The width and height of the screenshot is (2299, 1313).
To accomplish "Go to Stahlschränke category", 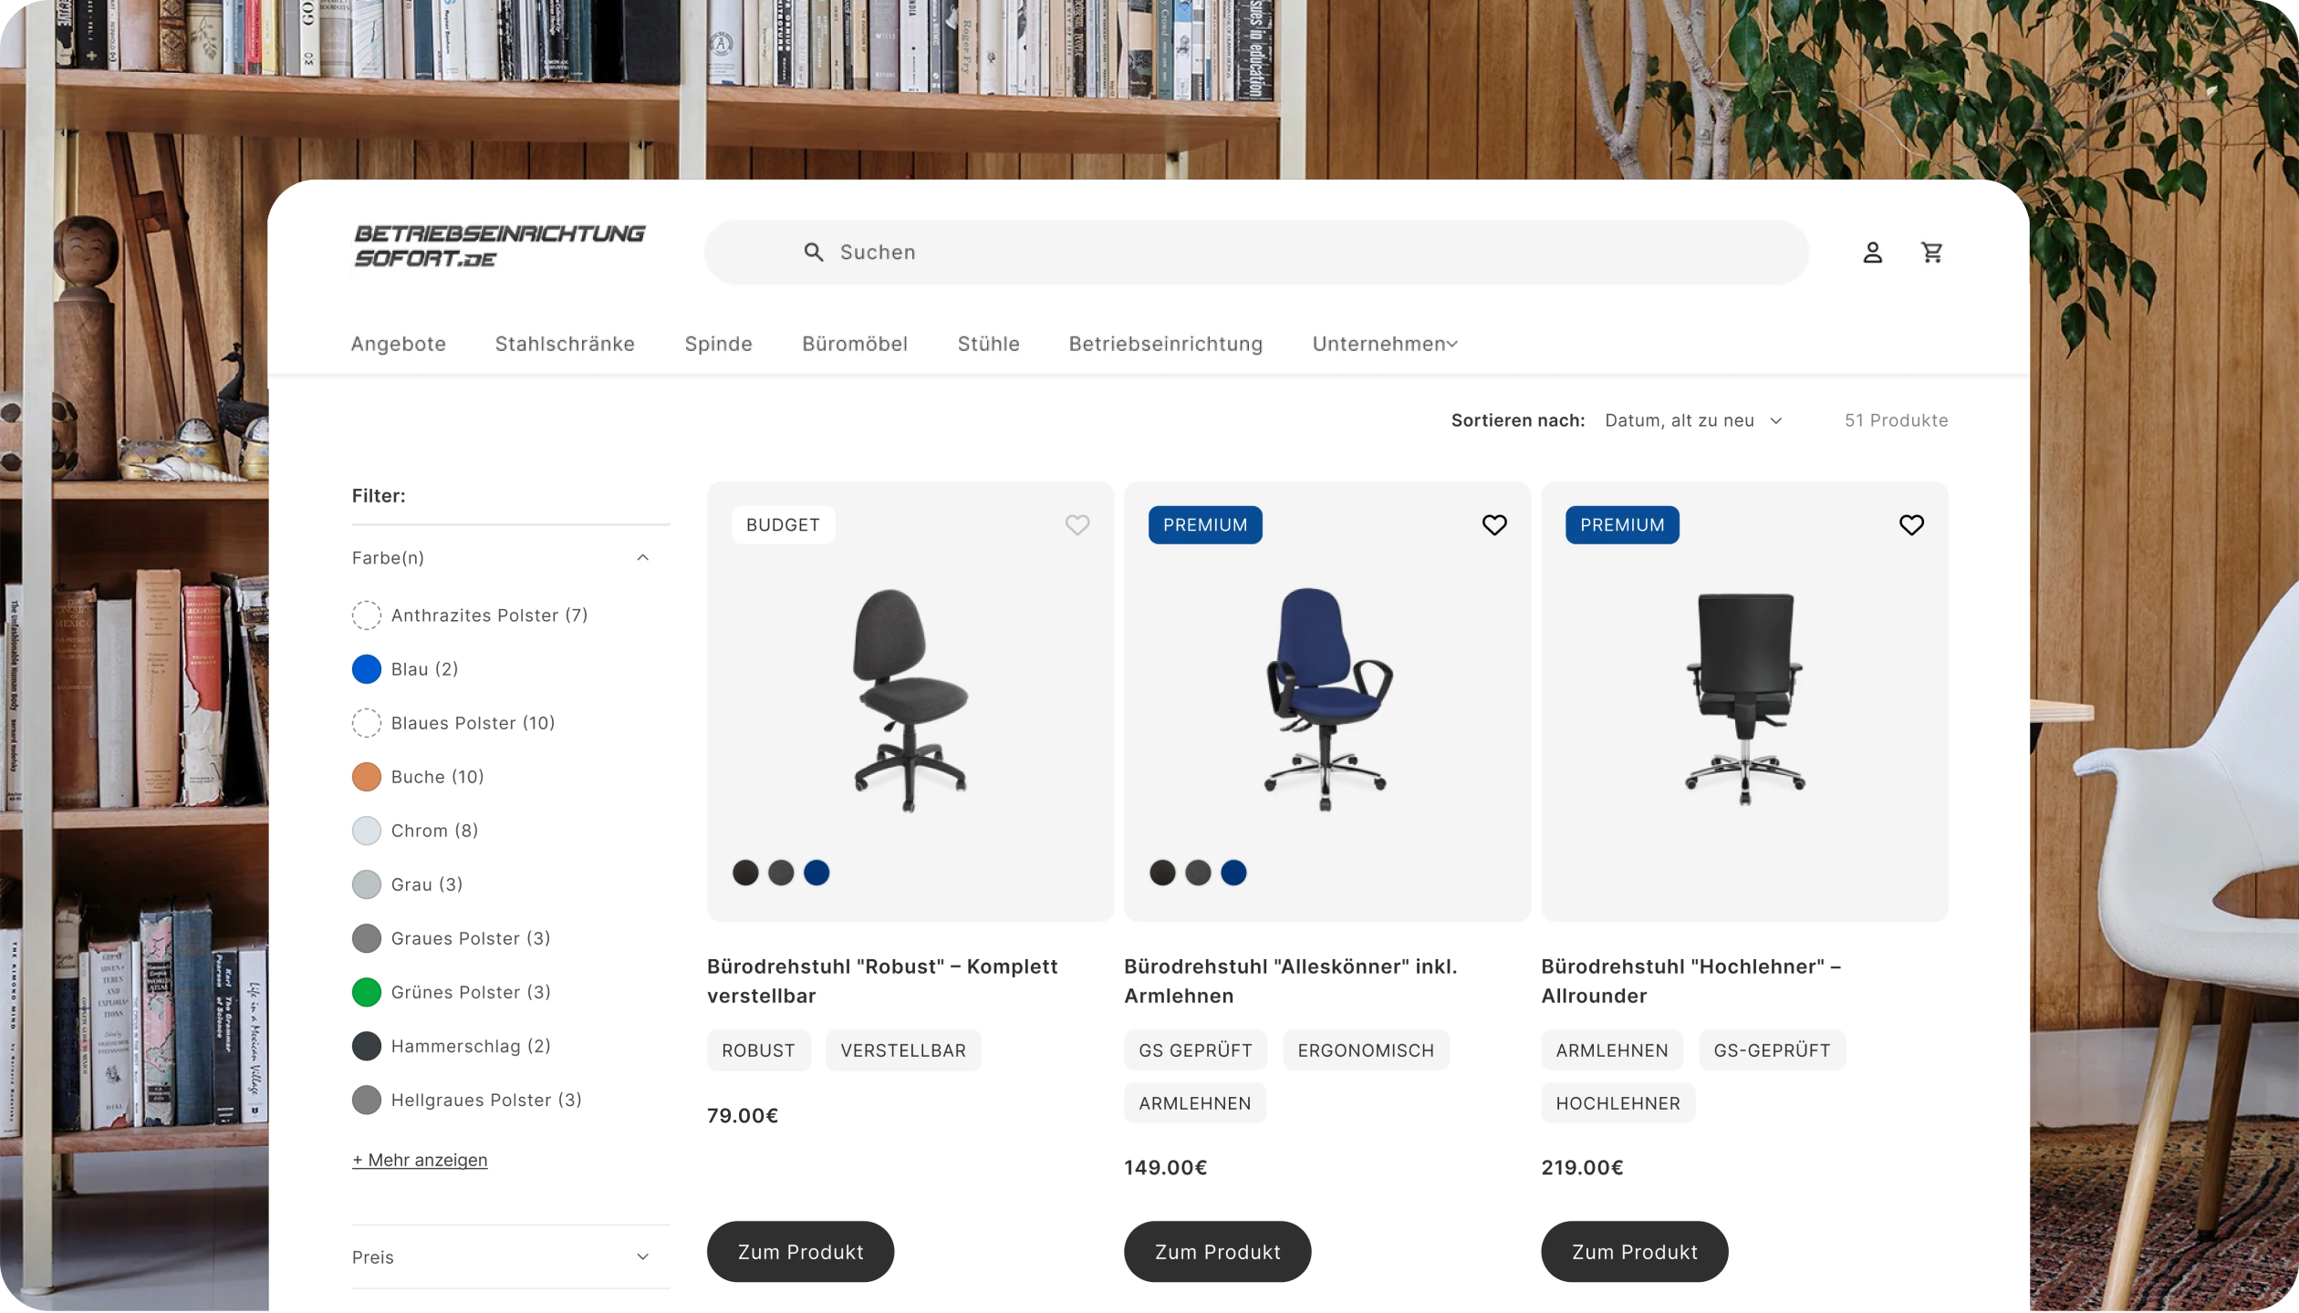I will 565,344.
